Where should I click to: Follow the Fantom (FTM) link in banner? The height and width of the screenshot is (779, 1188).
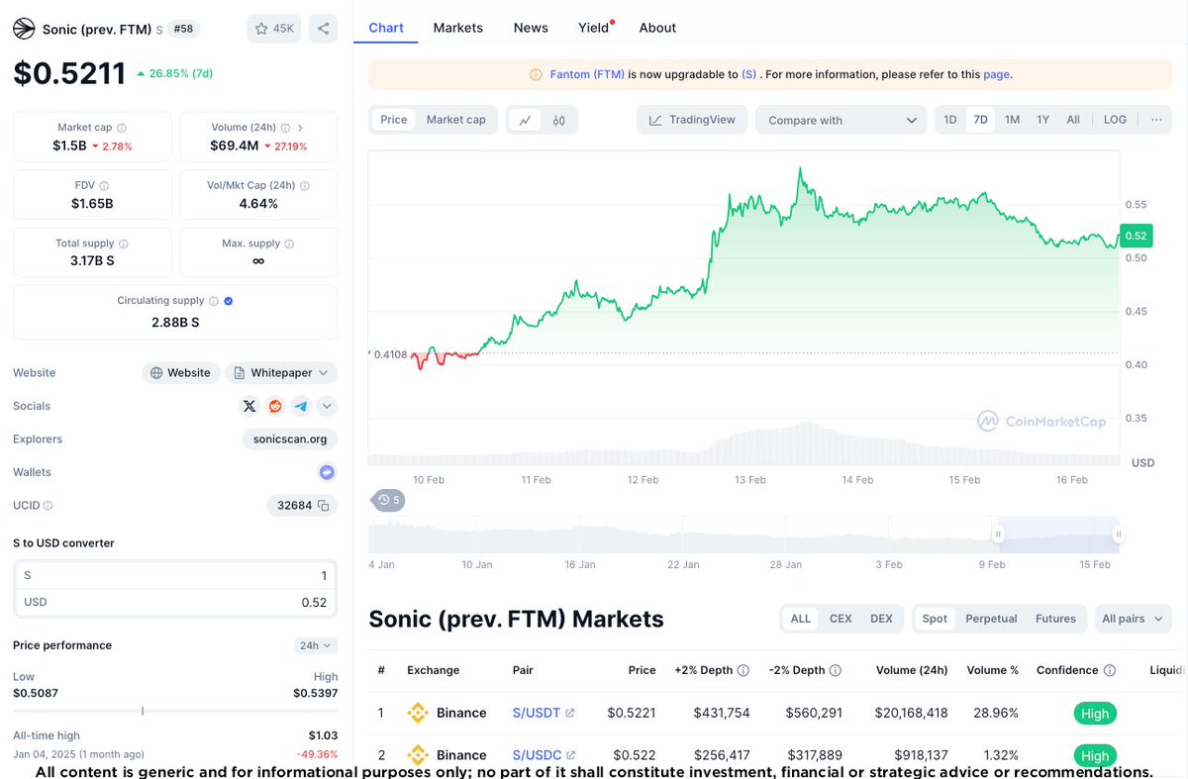(x=587, y=74)
